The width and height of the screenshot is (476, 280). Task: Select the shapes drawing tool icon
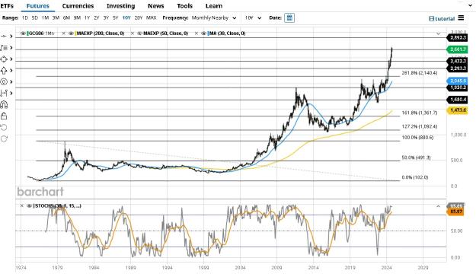(x=4, y=59)
